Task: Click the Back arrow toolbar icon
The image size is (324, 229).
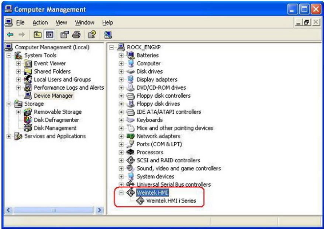Action: [10, 35]
